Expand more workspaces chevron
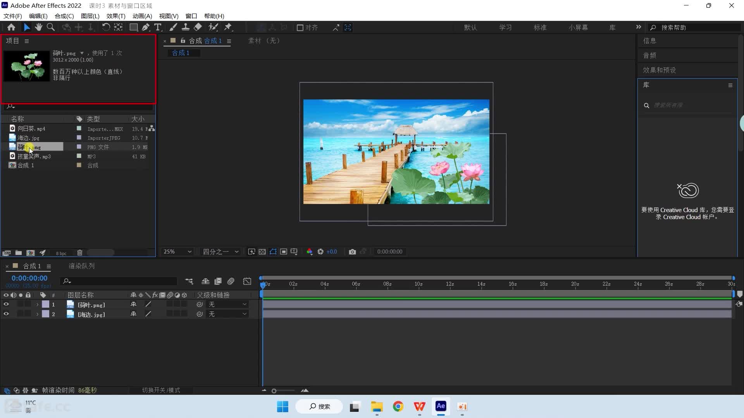This screenshot has height=418, width=744. pyautogui.click(x=638, y=27)
